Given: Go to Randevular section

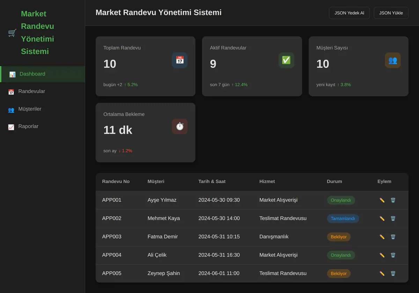Looking at the screenshot, I should (42, 91).
